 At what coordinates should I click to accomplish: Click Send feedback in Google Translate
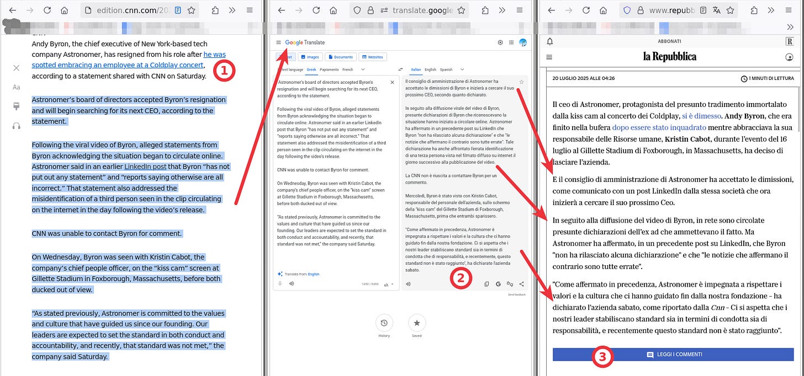coord(517,294)
